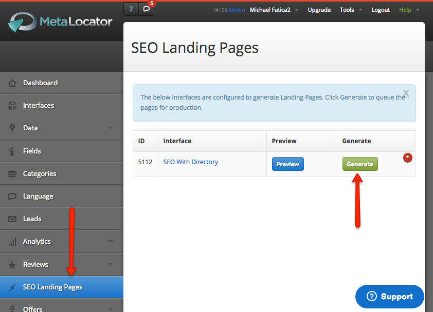This screenshot has height=312, width=433.
Task: Click the MetaLocator logo
Action: pyautogui.click(x=60, y=22)
